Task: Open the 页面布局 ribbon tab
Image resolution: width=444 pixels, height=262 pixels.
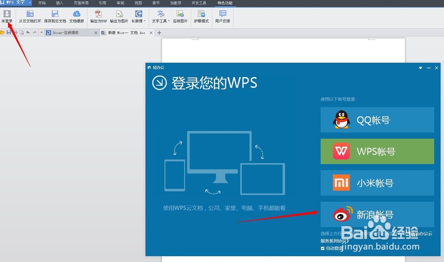Action: pyautogui.click(x=81, y=3)
